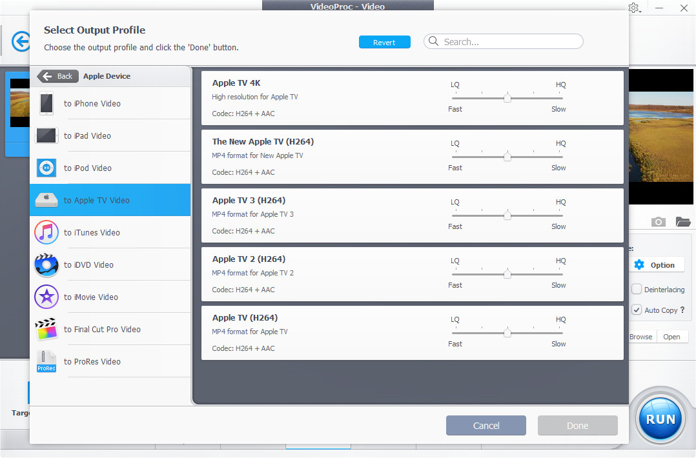Adjust Apple TV 4K quality slider

coord(507,98)
